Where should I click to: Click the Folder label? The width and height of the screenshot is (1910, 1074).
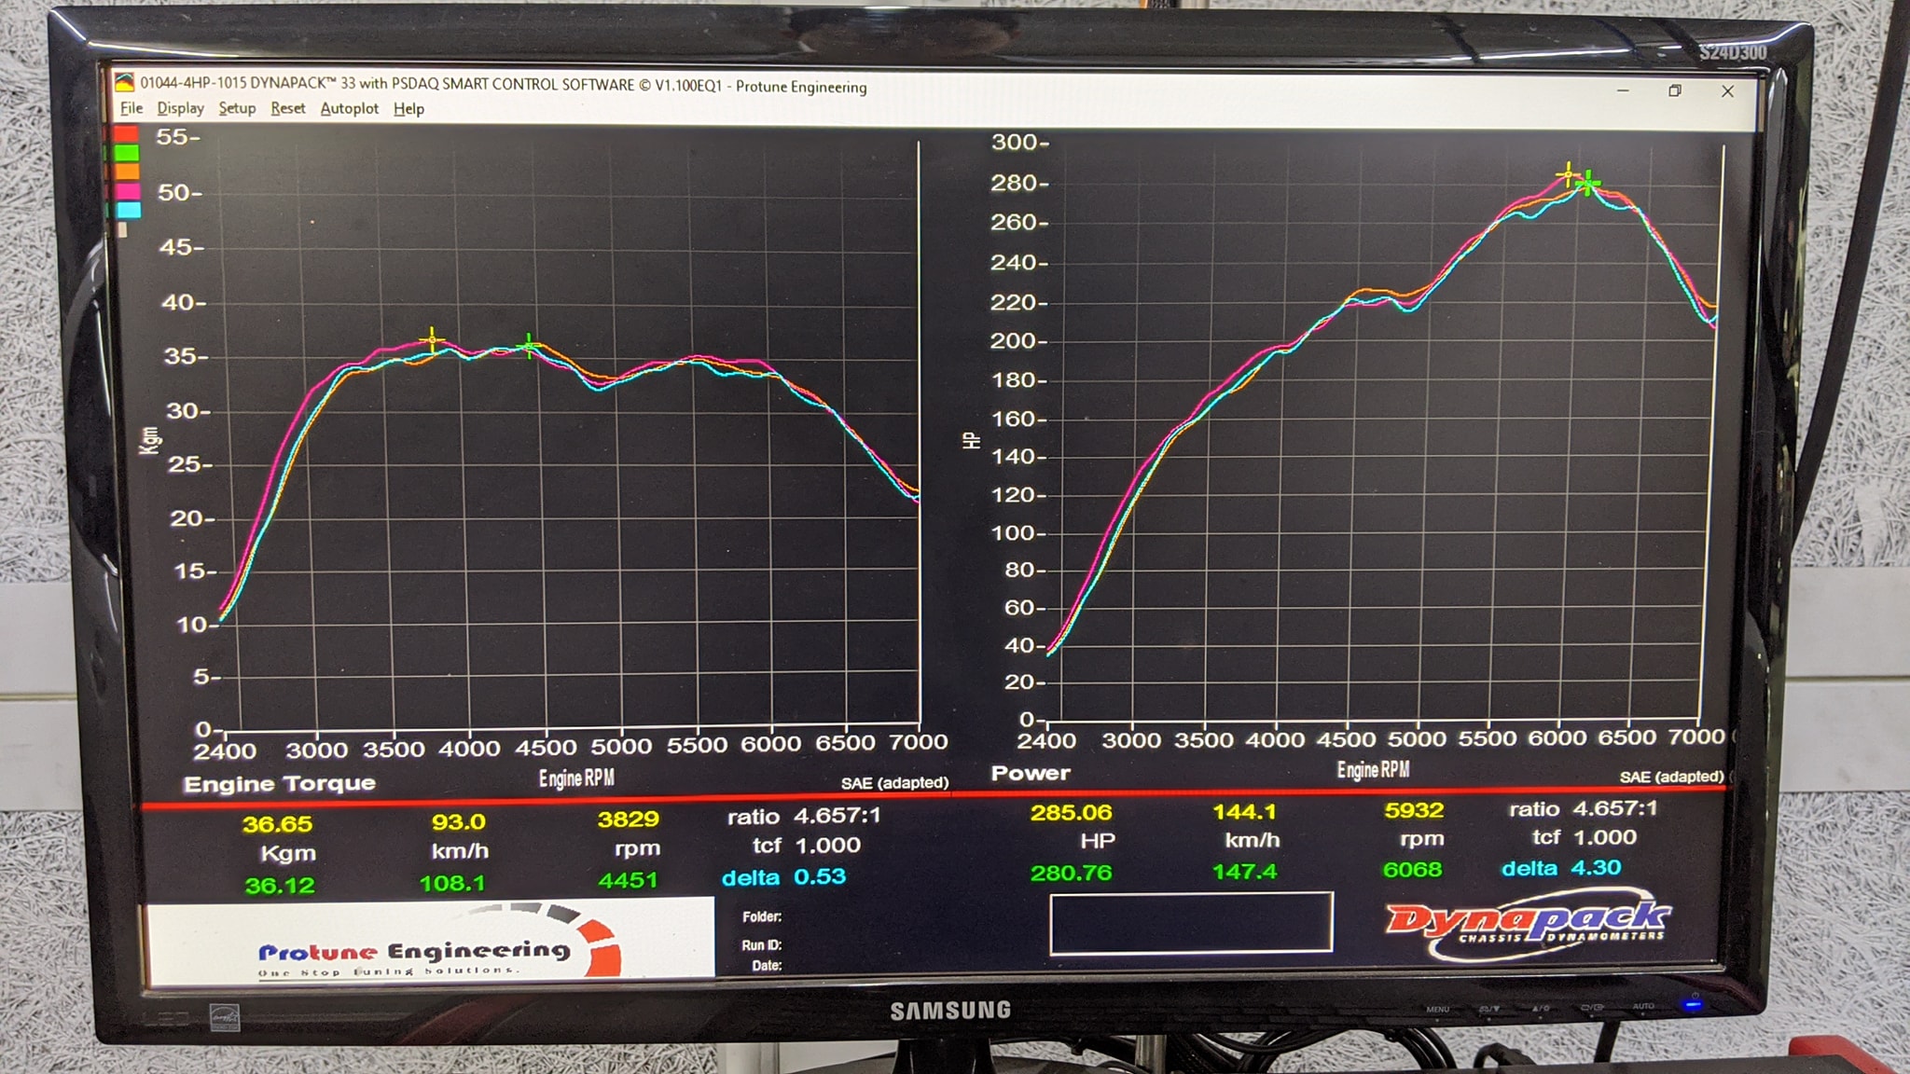click(x=762, y=917)
